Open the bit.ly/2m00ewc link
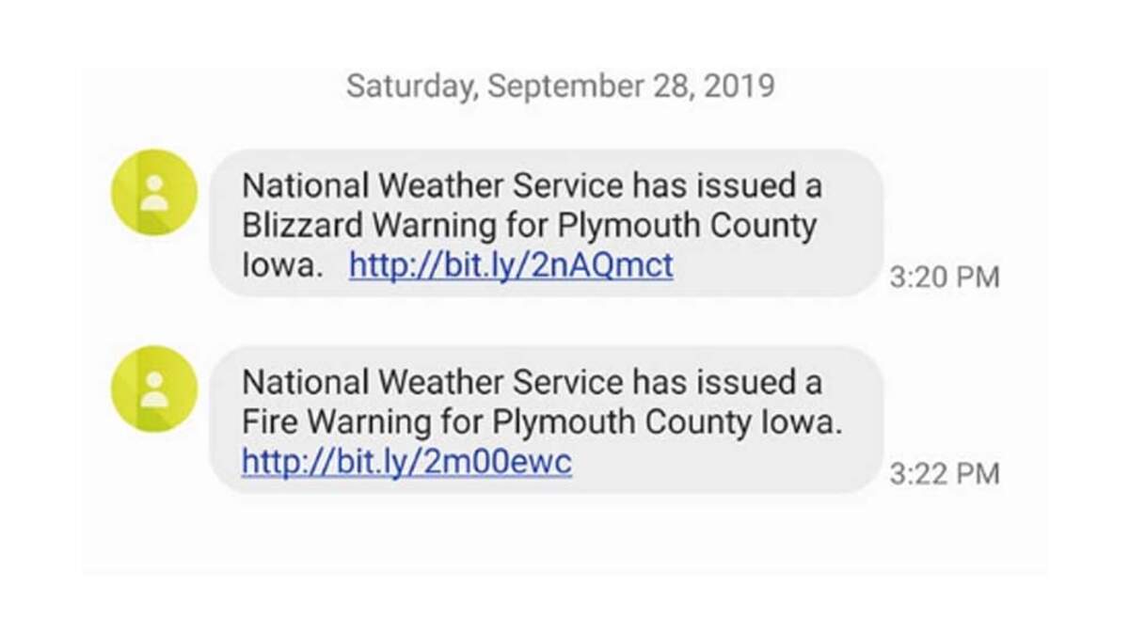 [x=406, y=462]
